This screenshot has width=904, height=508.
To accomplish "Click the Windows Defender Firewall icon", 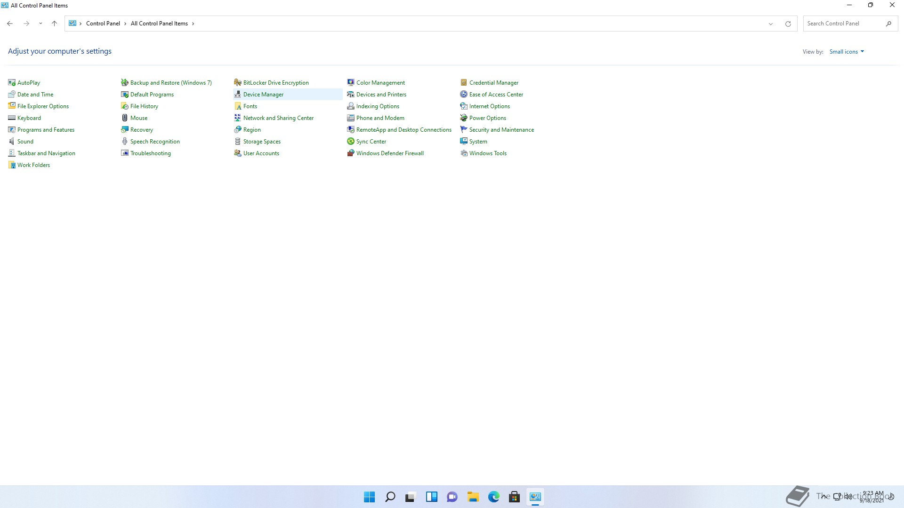I will (x=351, y=153).
